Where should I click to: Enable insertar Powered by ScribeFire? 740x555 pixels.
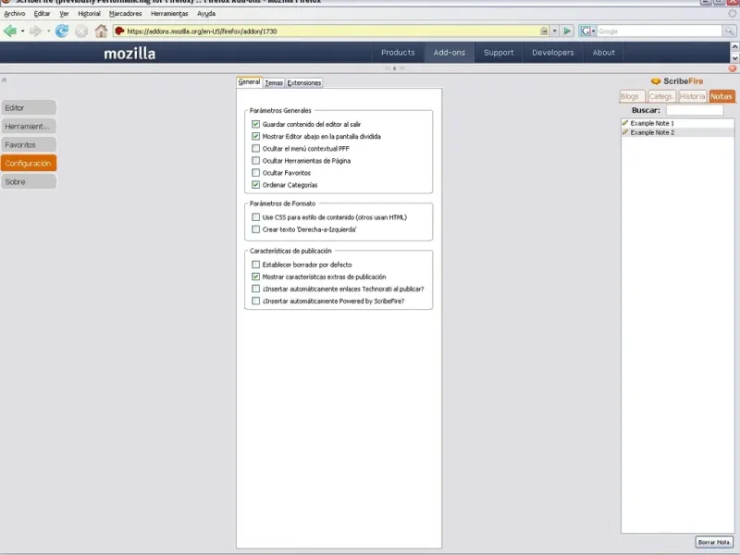256,302
